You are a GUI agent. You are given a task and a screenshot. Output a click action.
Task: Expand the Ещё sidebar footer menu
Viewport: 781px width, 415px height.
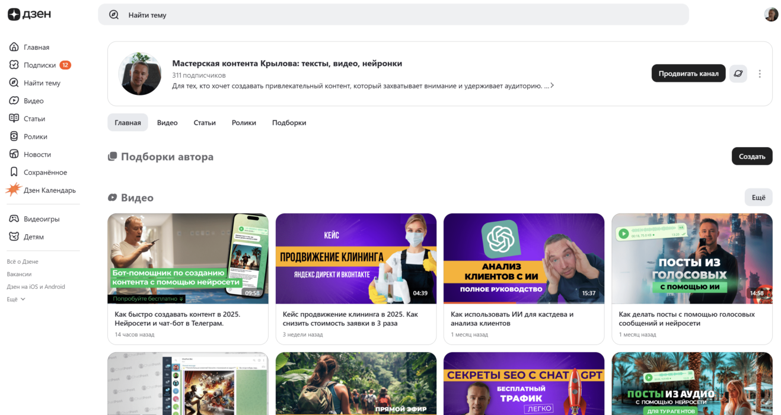[16, 299]
